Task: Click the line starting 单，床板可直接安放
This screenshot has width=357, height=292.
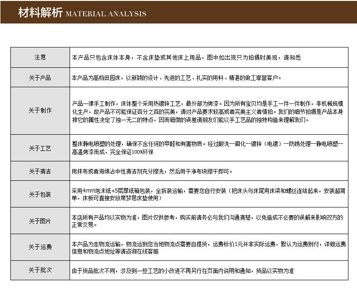Action: 117,198
